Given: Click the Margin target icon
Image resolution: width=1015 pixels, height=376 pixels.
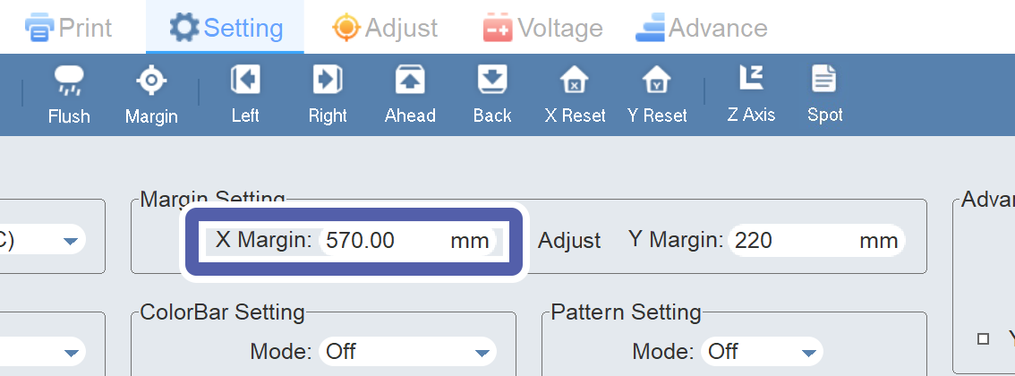Looking at the screenshot, I should click(151, 81).
